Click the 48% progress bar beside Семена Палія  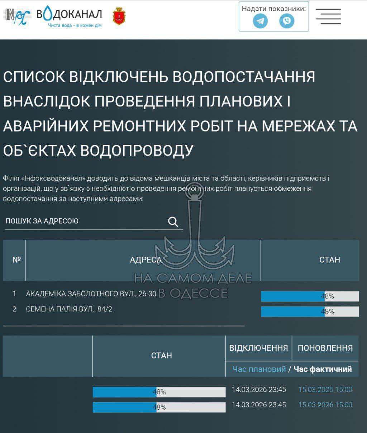pos(310,311)
